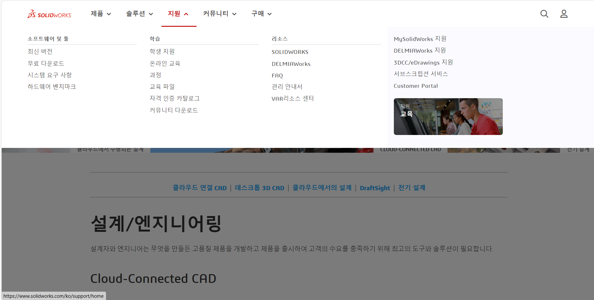Open MySolidWorks 지원 link

pos(420,39)
